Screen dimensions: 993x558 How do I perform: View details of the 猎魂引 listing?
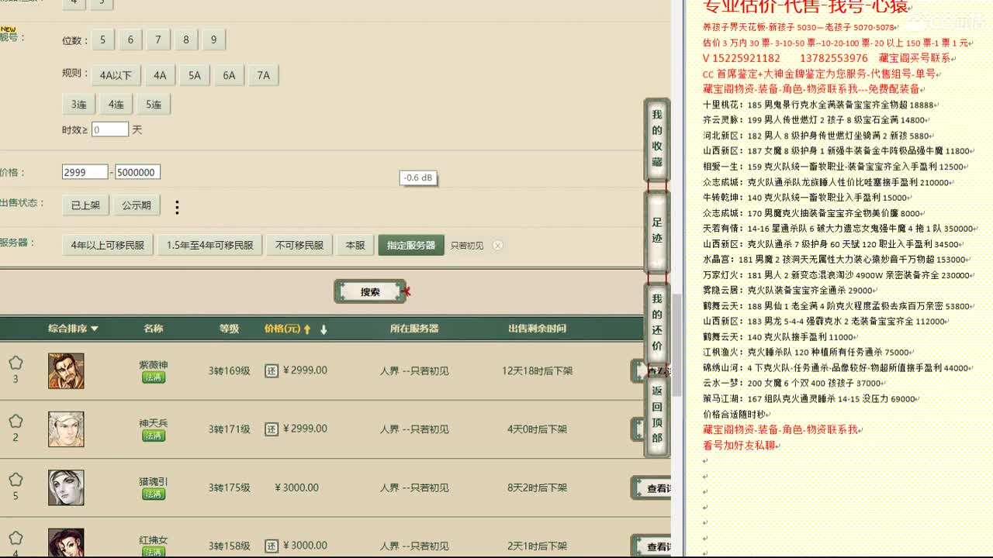(652, 488)
